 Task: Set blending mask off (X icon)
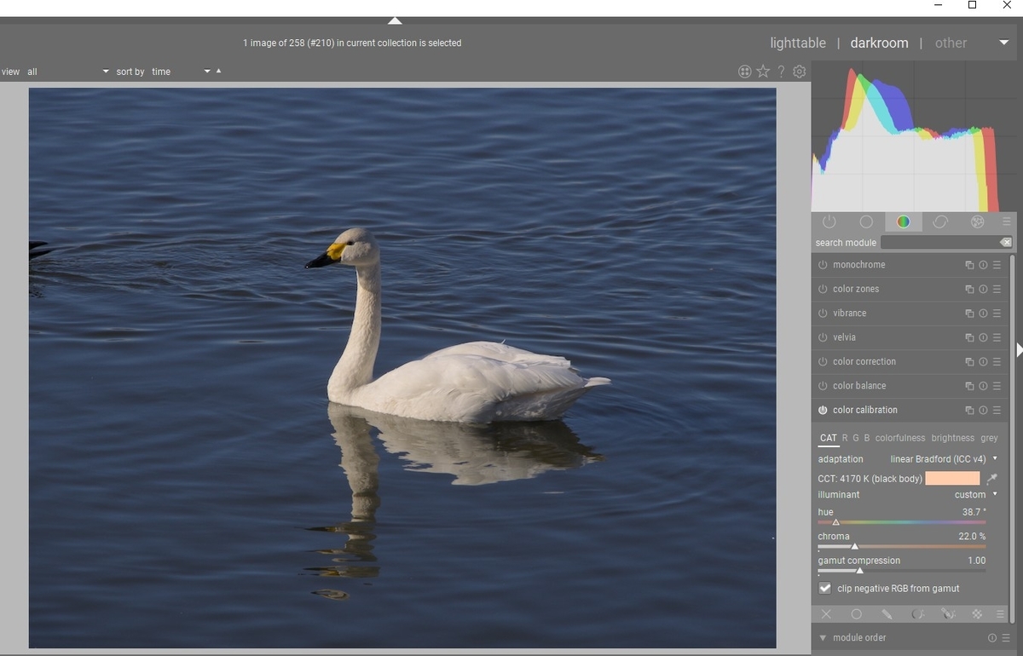pos(826,614)
